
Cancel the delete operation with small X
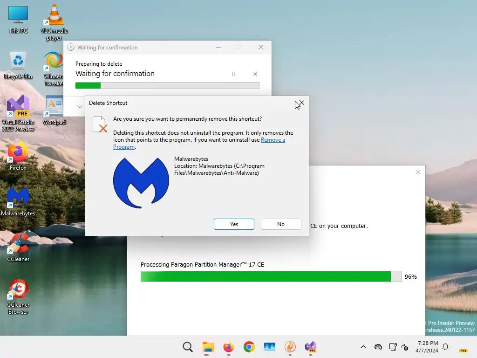(255, 74)
